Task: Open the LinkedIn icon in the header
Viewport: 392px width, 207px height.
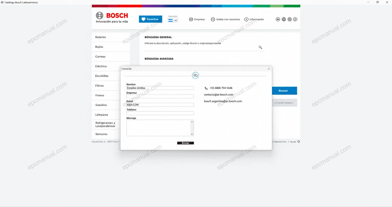Action: tap(278, 19)
